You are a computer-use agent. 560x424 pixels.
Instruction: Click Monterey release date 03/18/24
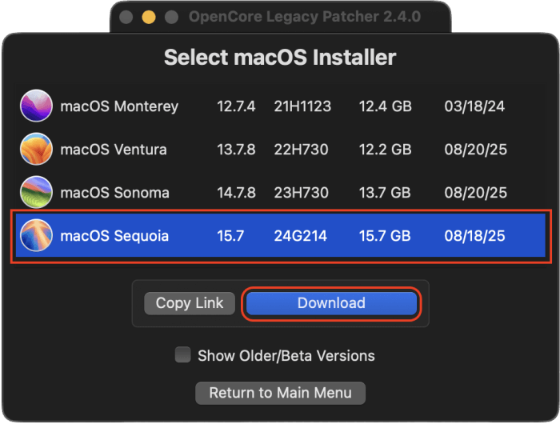(x=474, y=106)
